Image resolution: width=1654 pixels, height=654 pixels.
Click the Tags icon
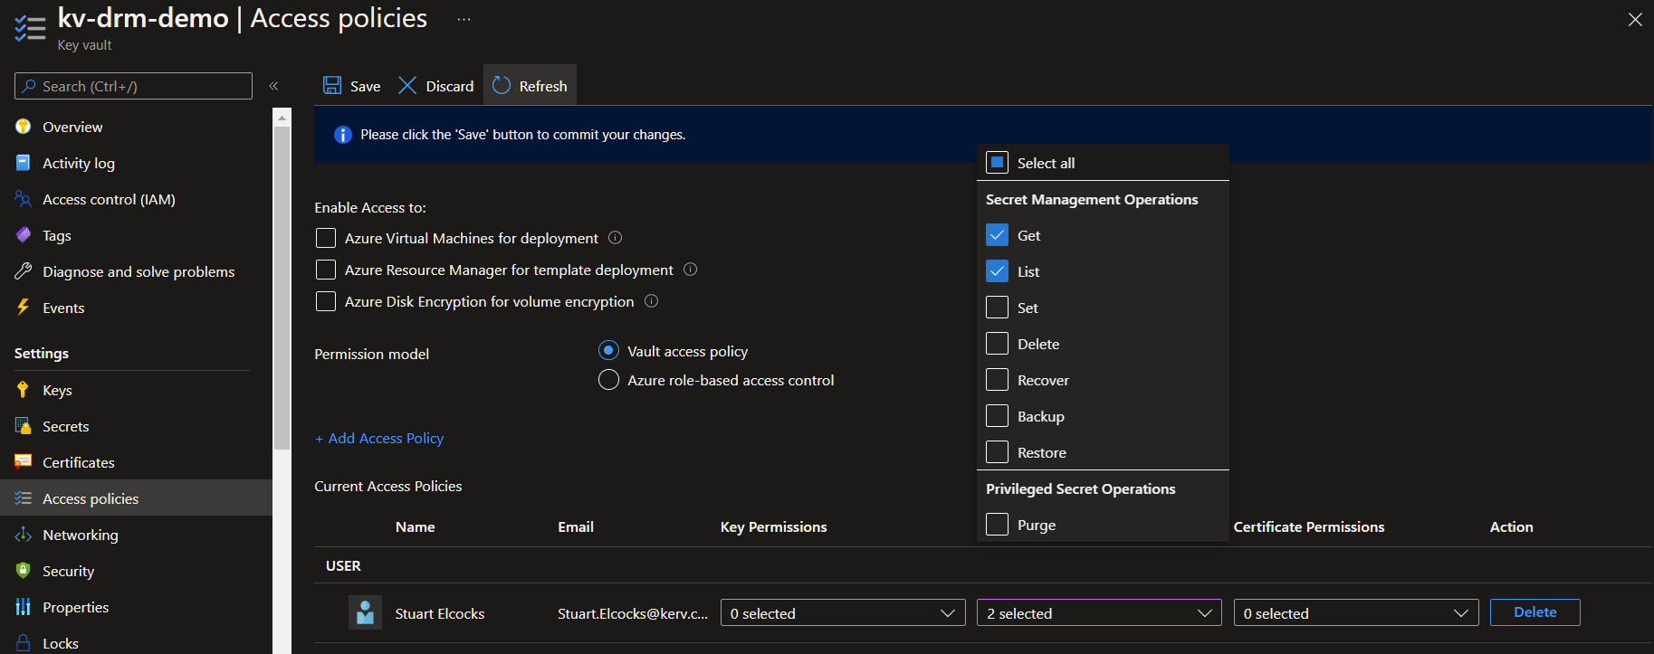point(24,235)
